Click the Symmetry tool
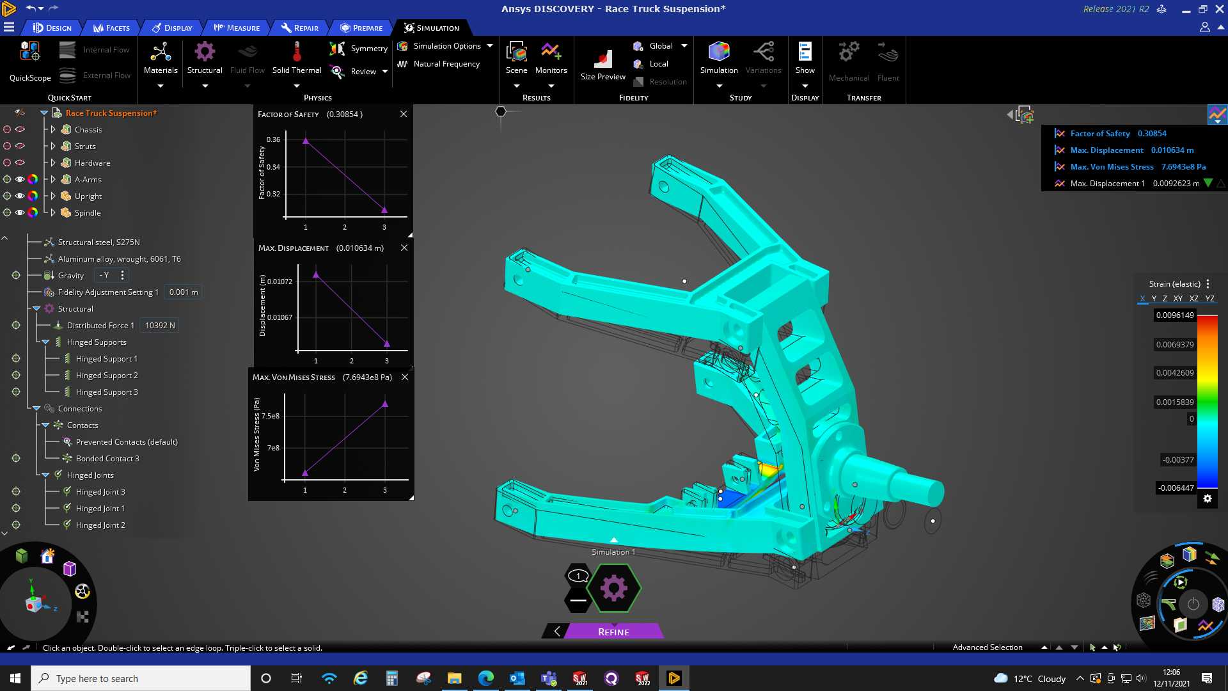This screenshot has width=1228, height=691. point(358,49)
